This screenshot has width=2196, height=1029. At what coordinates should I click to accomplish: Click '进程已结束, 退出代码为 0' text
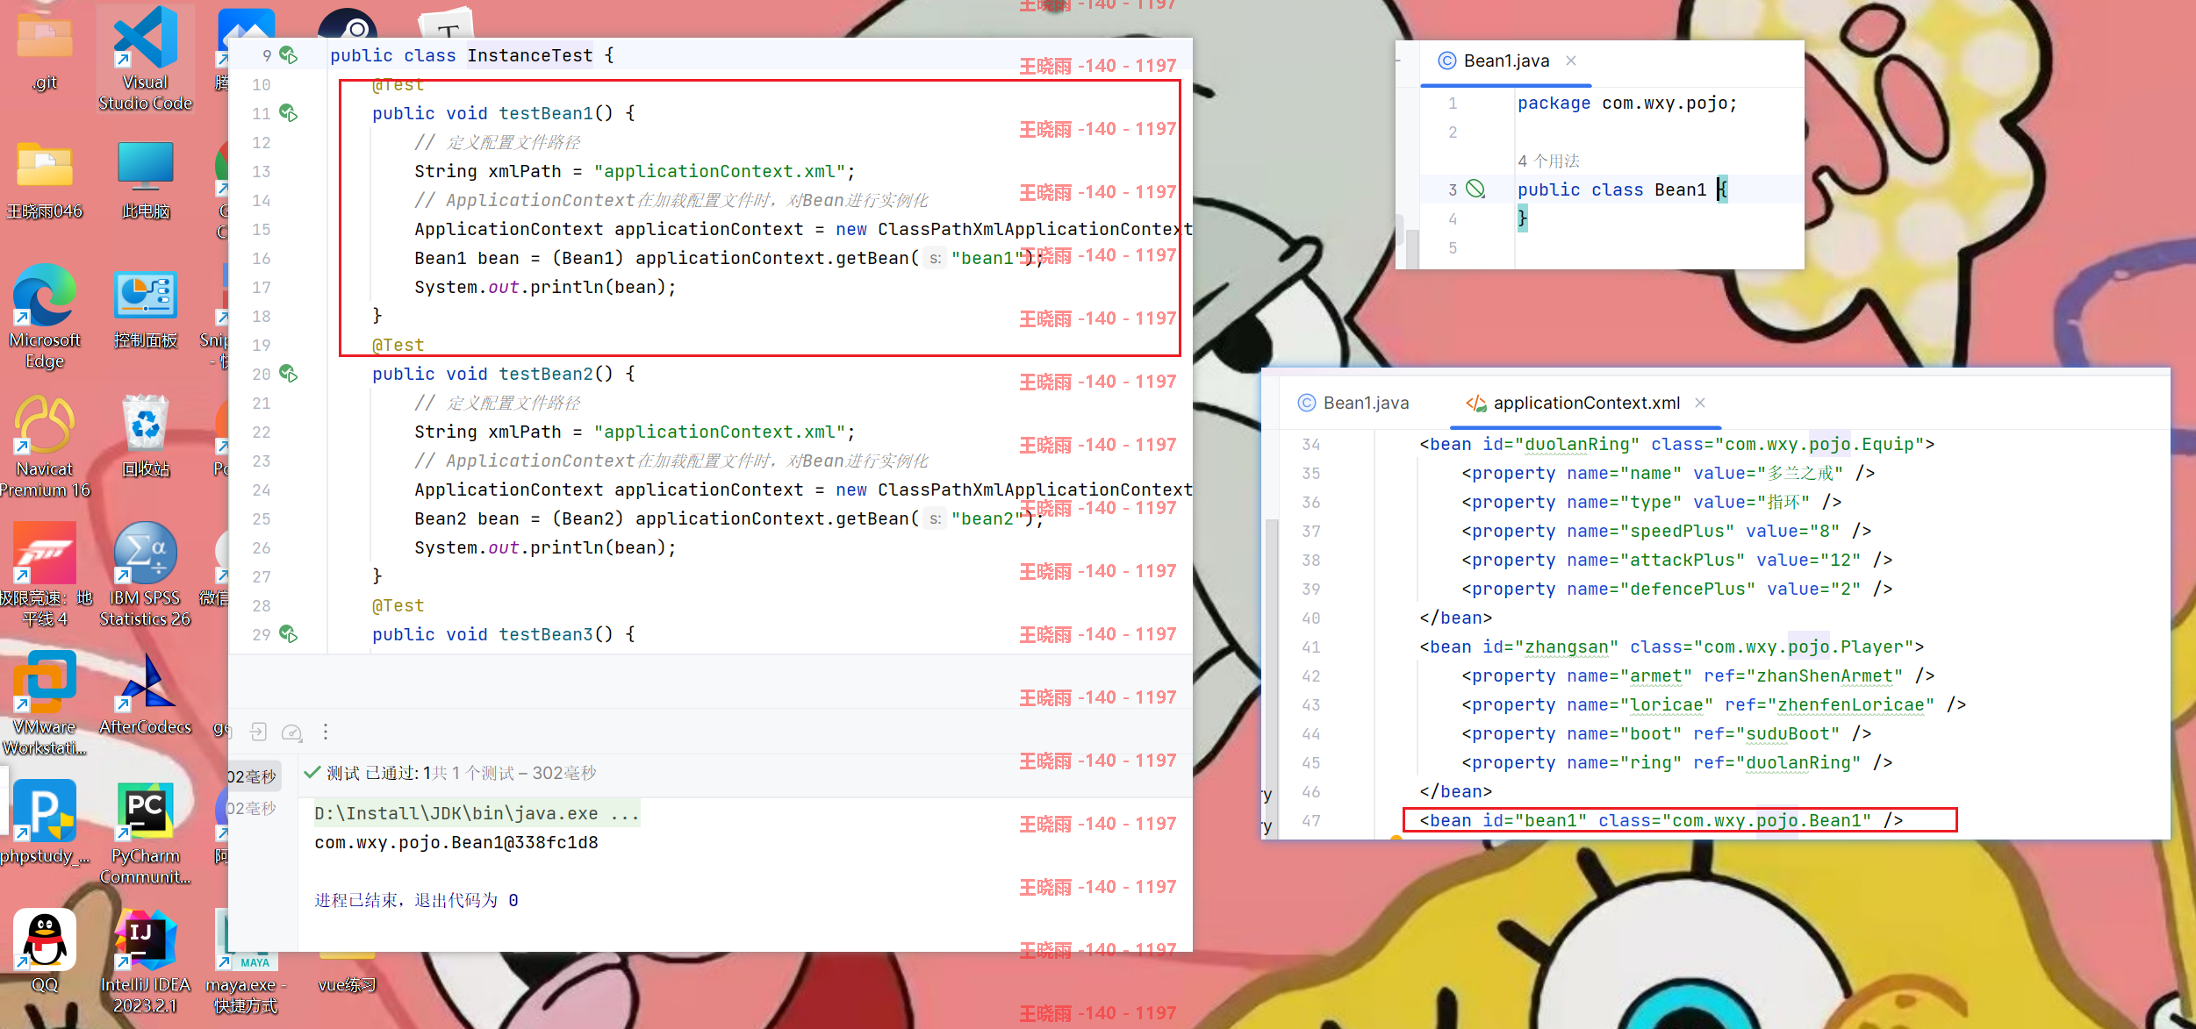(416, 900)
